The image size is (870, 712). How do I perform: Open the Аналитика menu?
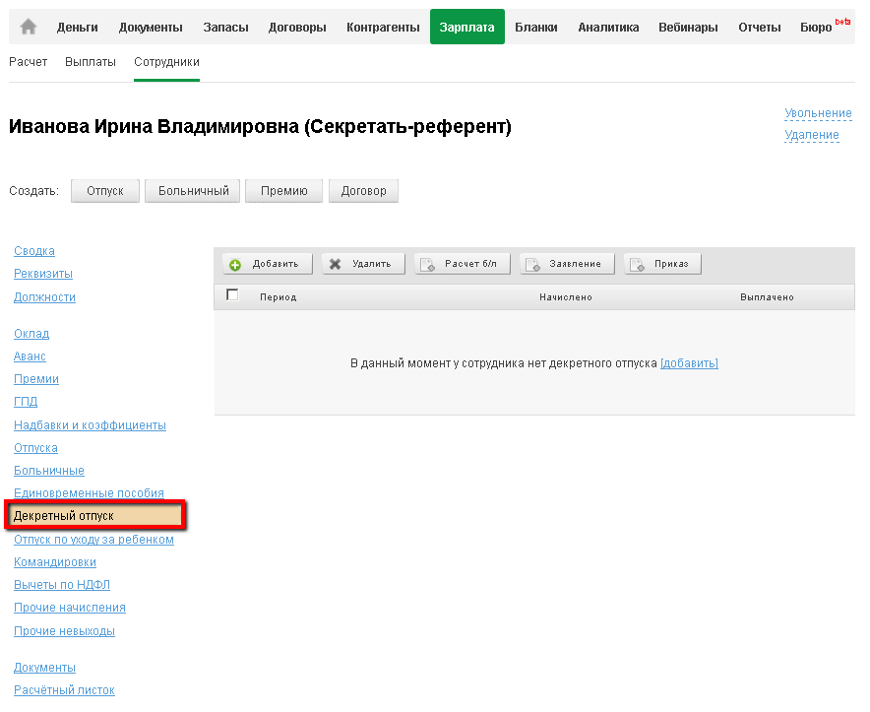pyautogui.click(x=608, y=28)
